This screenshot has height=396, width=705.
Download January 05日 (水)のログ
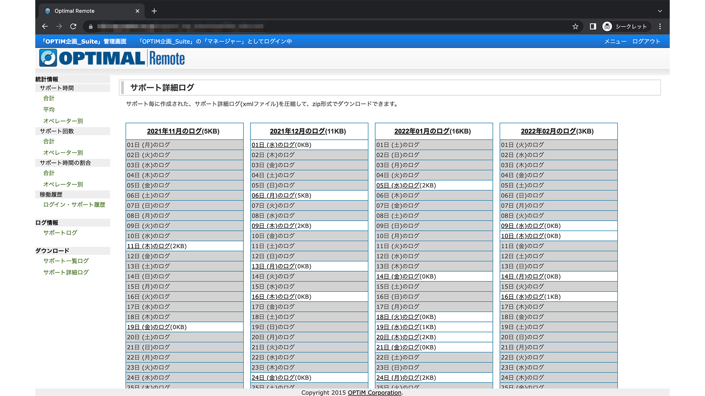pos(398,186)
